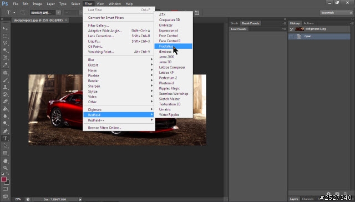Select the Crop tool
The width and height of the screenshot is (355, 202).
tap(5, 58)
